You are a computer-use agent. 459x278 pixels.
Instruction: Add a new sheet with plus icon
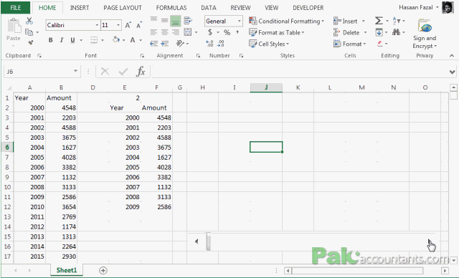point(103,270)
